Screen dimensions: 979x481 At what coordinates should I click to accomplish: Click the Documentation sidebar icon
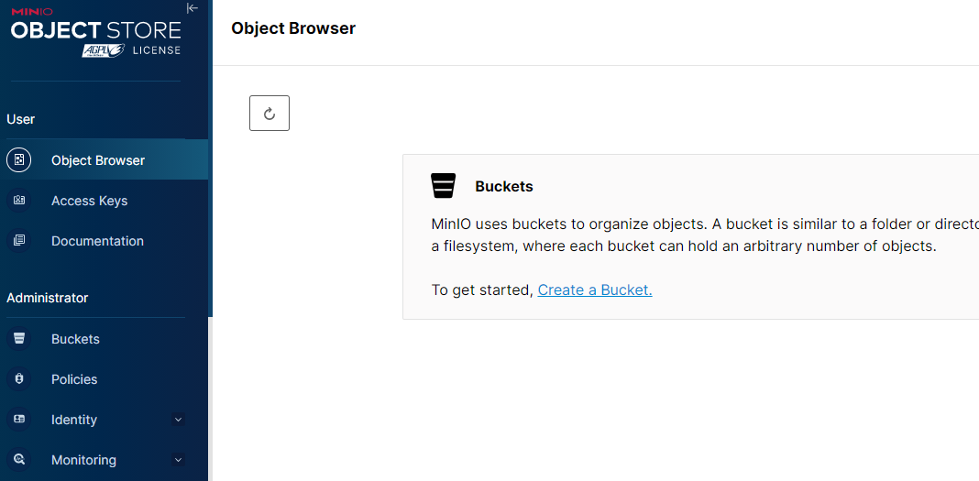(x=18, y=241)
